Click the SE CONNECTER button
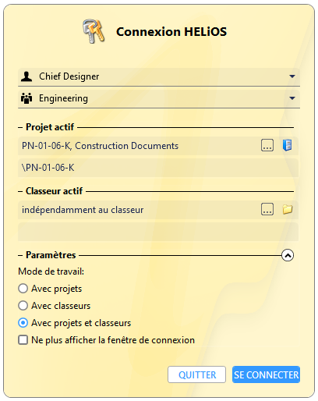Screen dimensions: 318x401 [266, 374]
